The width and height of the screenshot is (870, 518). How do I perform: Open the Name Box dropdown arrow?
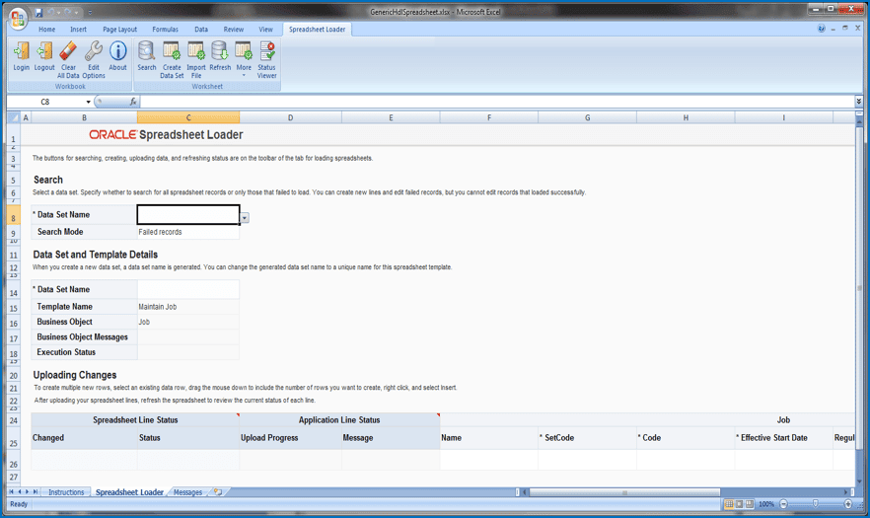pyautogui.click(x=88, y=103)
